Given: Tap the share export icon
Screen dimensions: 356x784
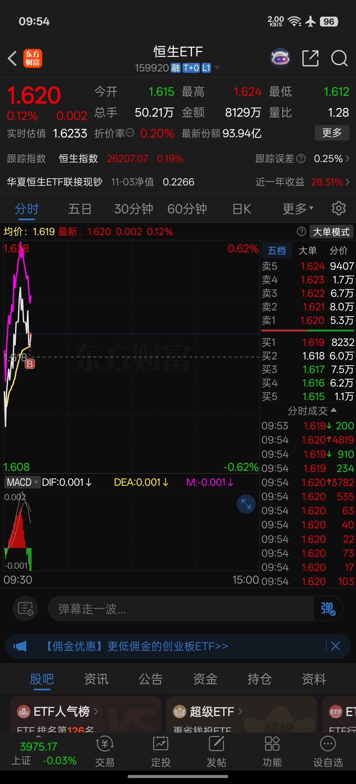Looking at the screenshot, I should (x=310, y=58).
